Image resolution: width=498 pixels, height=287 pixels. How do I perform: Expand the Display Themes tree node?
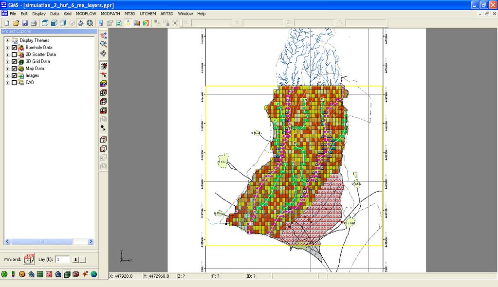(7, 40)
